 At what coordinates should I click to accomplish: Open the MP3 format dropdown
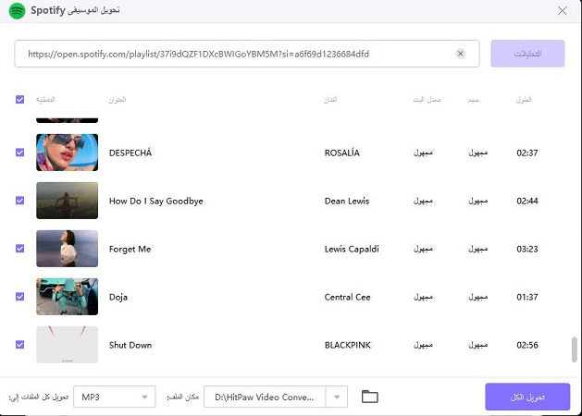click(115, 397)
